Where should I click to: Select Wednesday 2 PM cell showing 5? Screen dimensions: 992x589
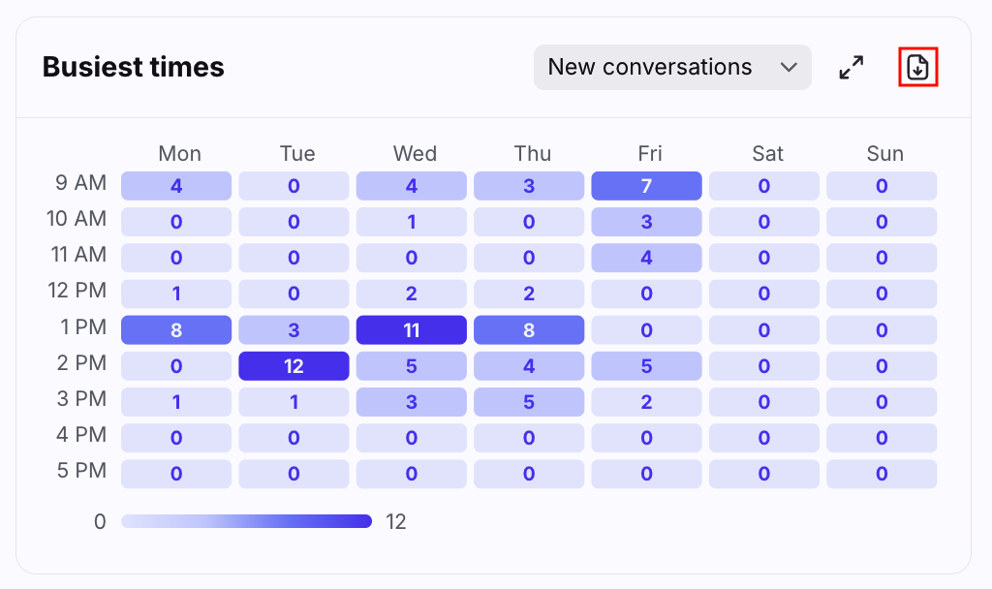[x=412, y=366]
